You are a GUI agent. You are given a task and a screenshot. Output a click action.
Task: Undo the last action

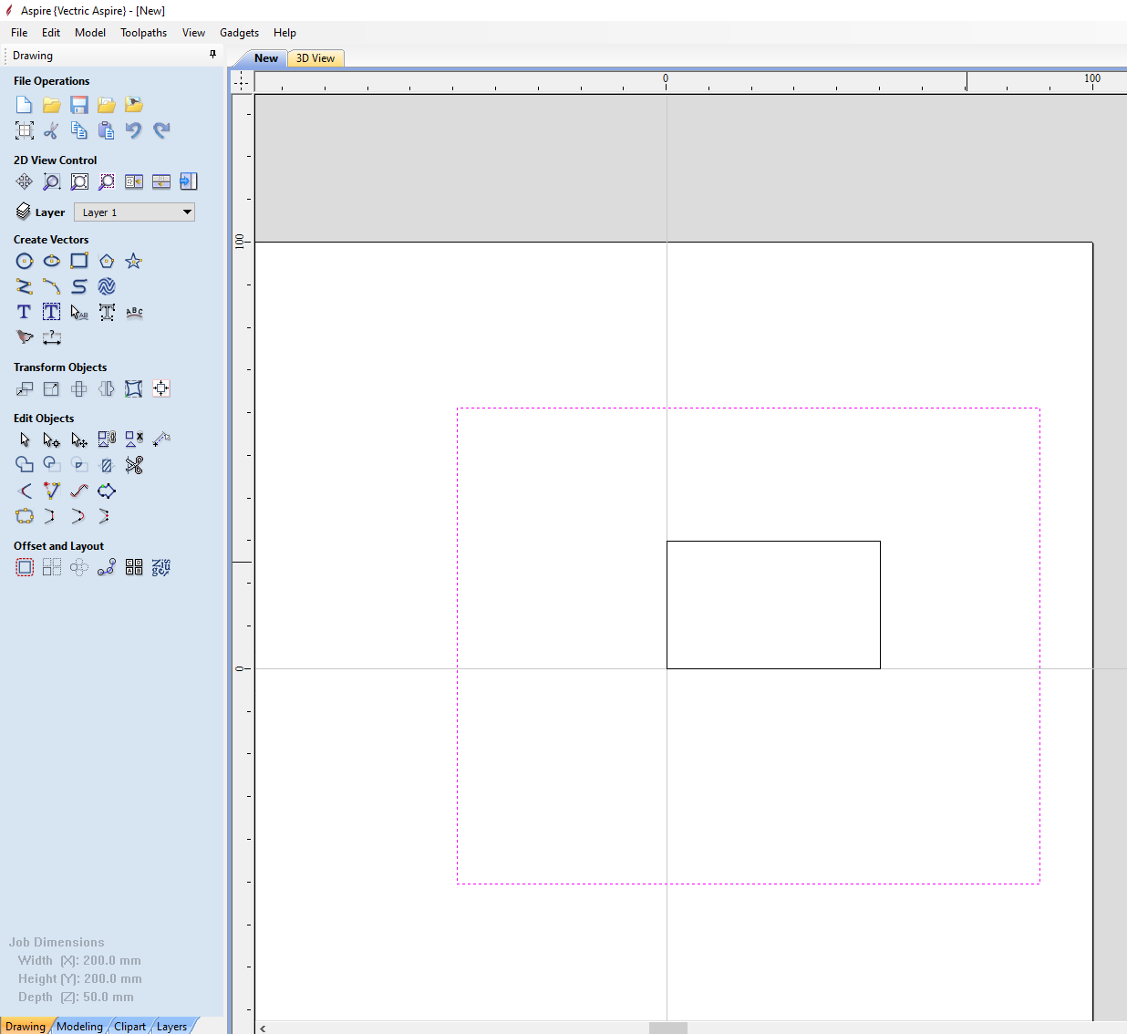click(134, 130)
